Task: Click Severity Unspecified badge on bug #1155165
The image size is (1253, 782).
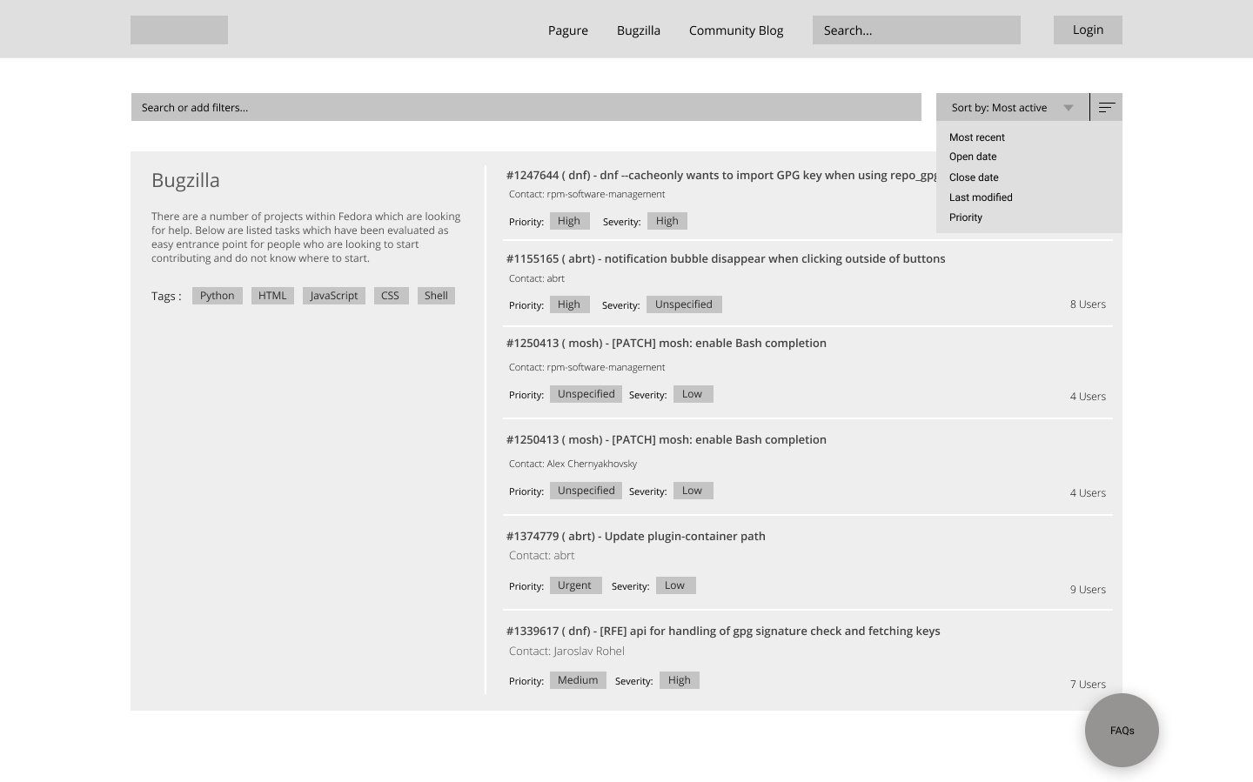Action: (684, 304)
